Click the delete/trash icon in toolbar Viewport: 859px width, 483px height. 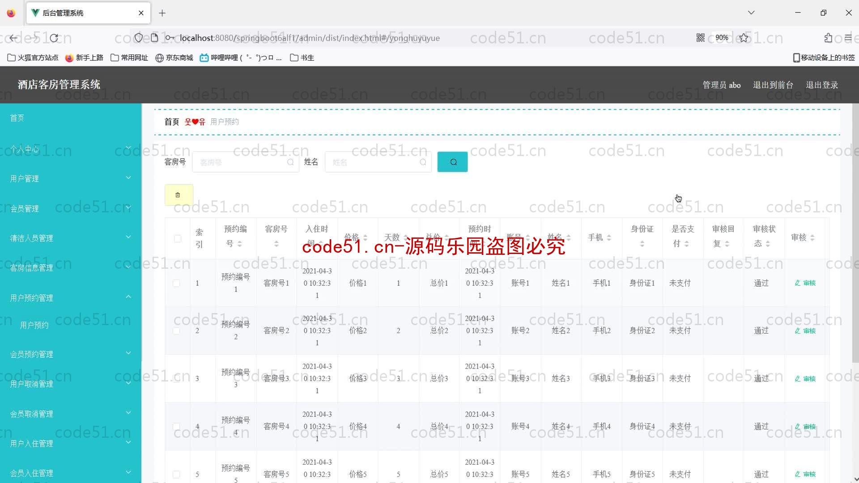pyautogui.click(x=178, y=195)
